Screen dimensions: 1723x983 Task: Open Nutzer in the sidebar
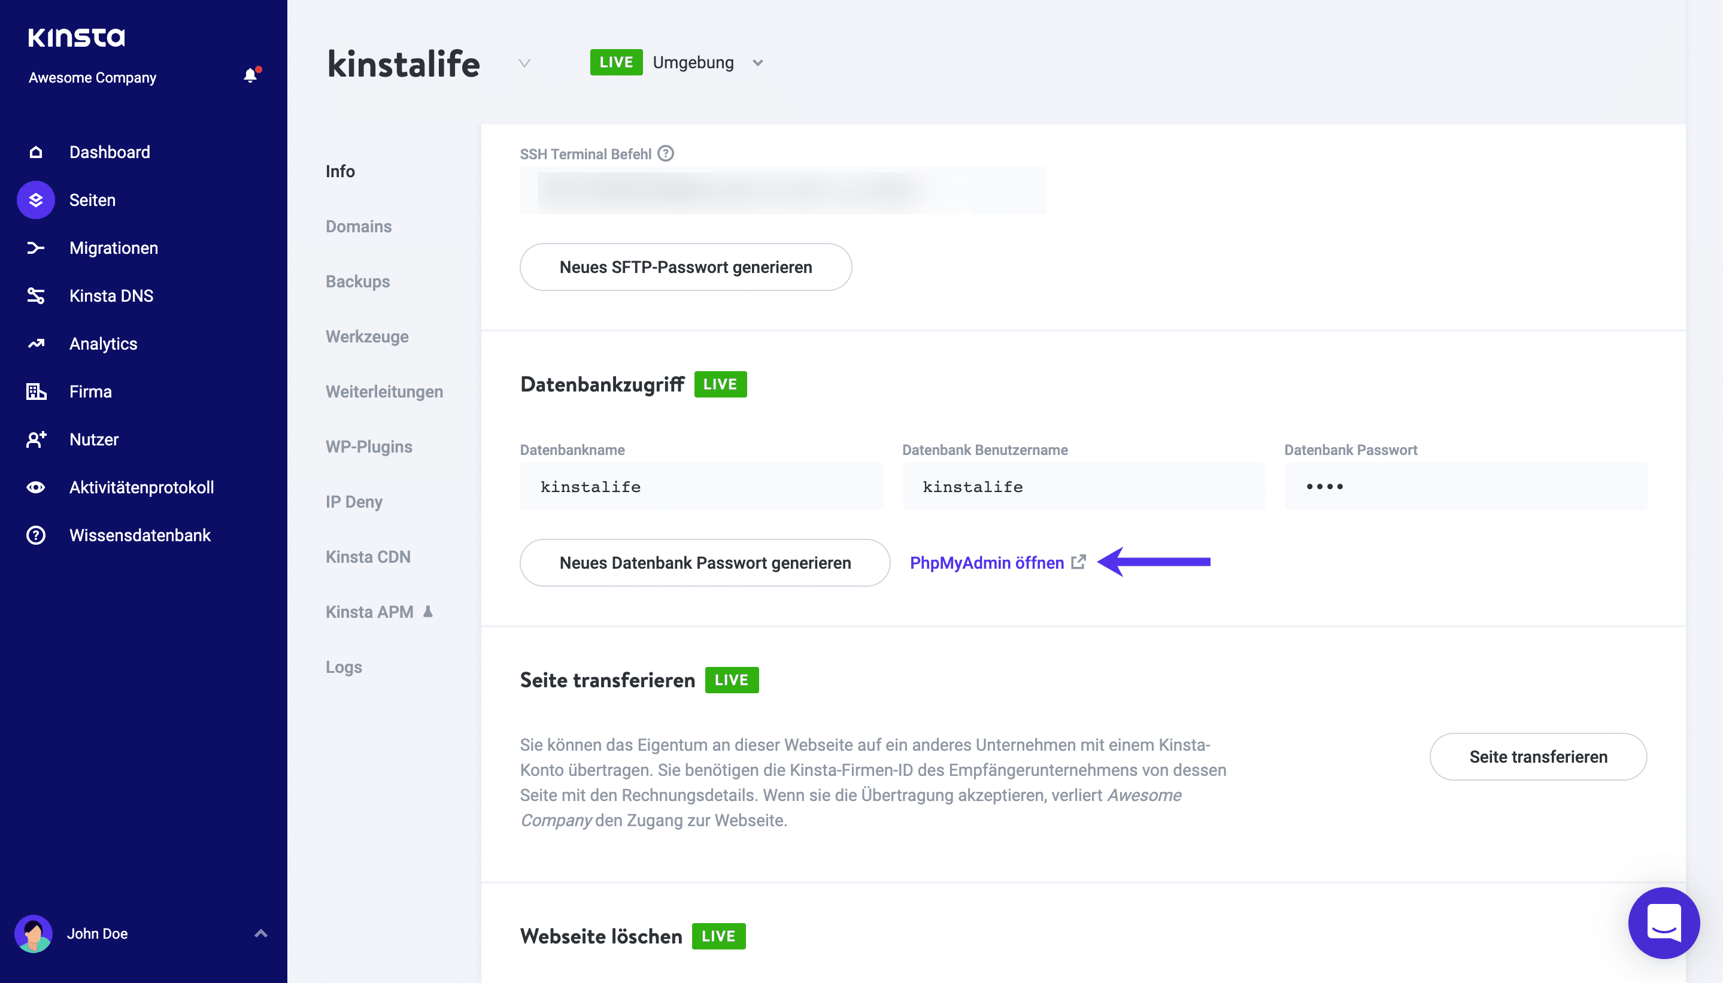point(94,439)
